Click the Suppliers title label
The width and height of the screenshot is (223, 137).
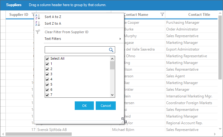pos(14,5)
